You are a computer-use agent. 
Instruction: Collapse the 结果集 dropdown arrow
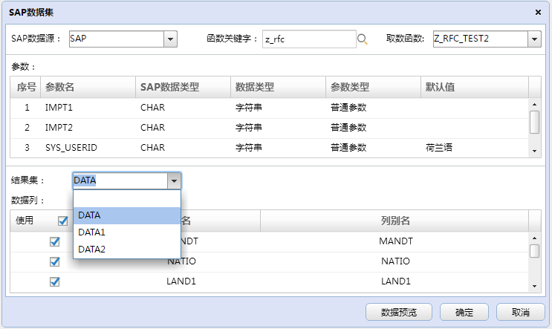click(x=175, y=181)
